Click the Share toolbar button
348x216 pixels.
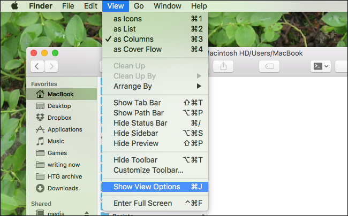click(x=223, y=66)
